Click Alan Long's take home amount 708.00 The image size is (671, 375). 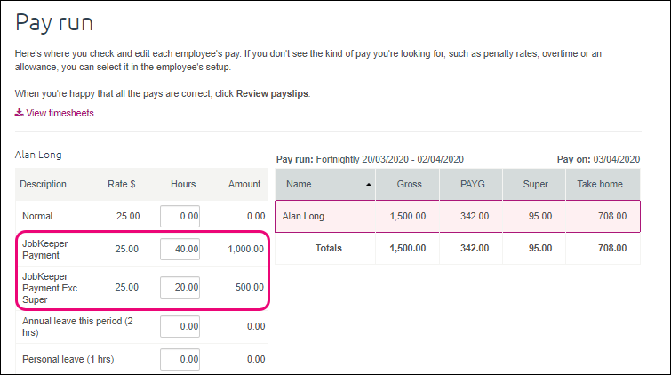[x=611, y=216]
